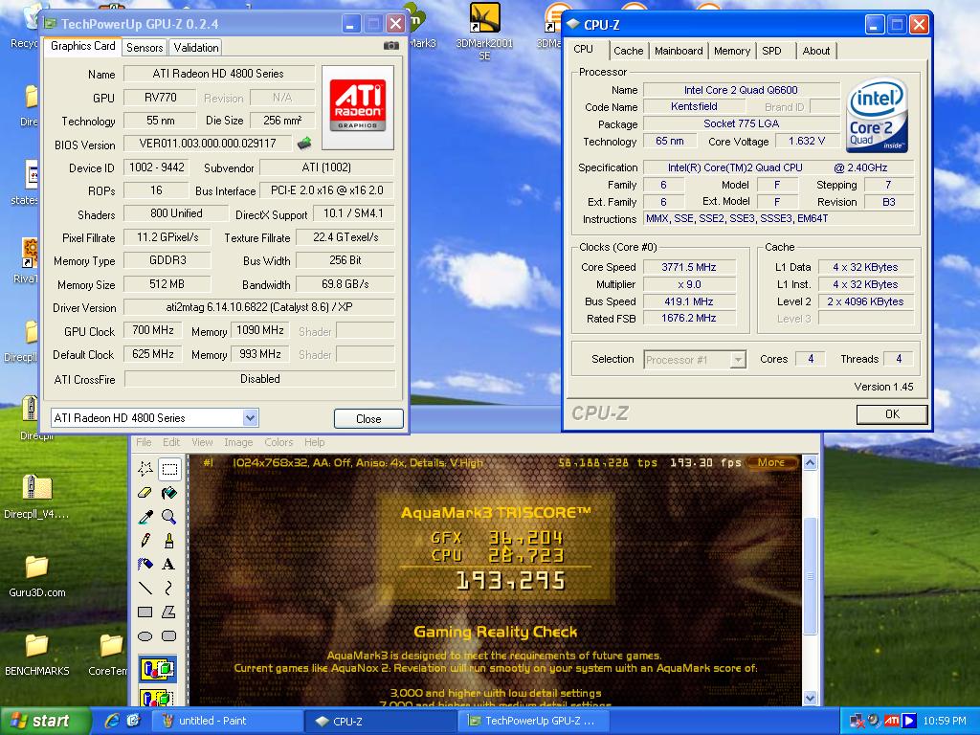Open the BENCHMARKS desktop folder
The width and height of the screenshot is (980, 735).
(x=37, y=654)
